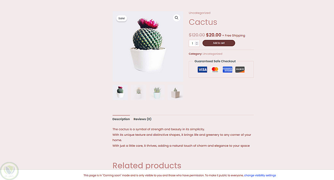The image size is (334, 180).
Task: Choose the cactus in square pot thumbnail
Action: tap(175, 92)
